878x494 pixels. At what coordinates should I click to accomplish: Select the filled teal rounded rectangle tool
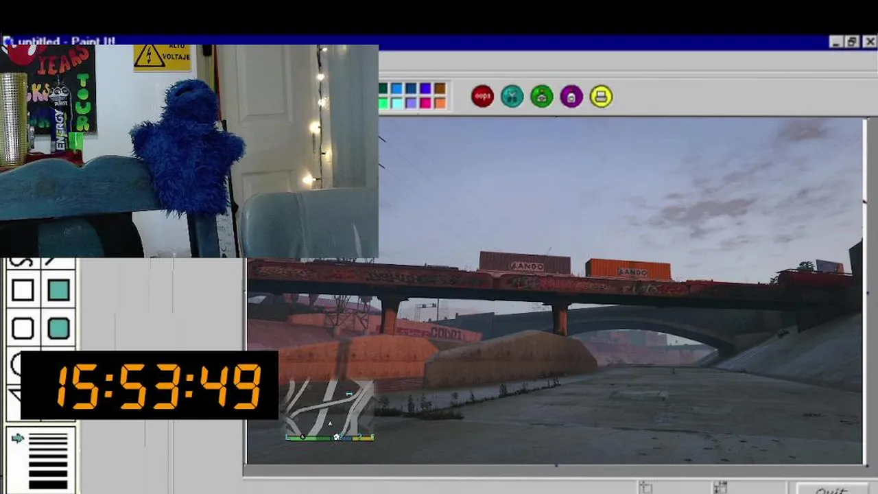tap(59, 328)
